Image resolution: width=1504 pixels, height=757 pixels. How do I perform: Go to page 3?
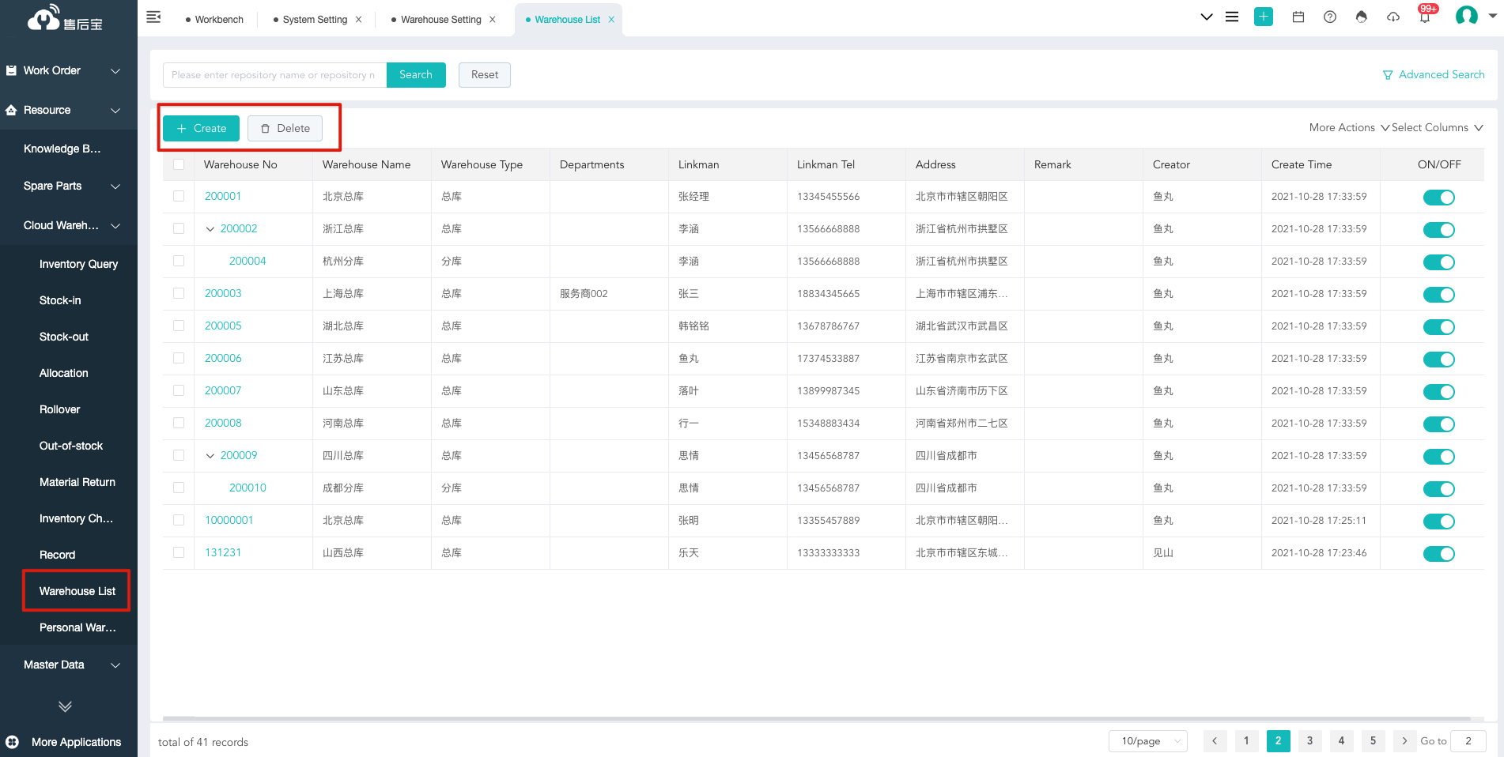pyautogui.click(x=1309, y=741)
